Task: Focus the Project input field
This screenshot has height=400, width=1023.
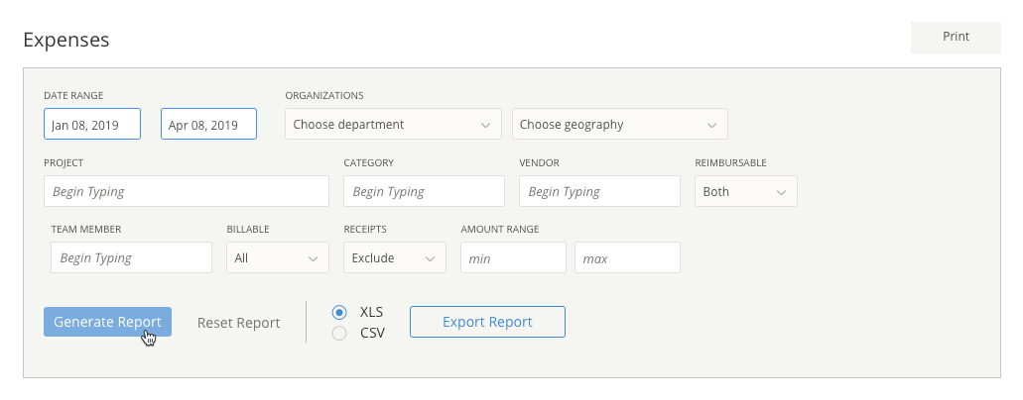Action: [187, 191]
